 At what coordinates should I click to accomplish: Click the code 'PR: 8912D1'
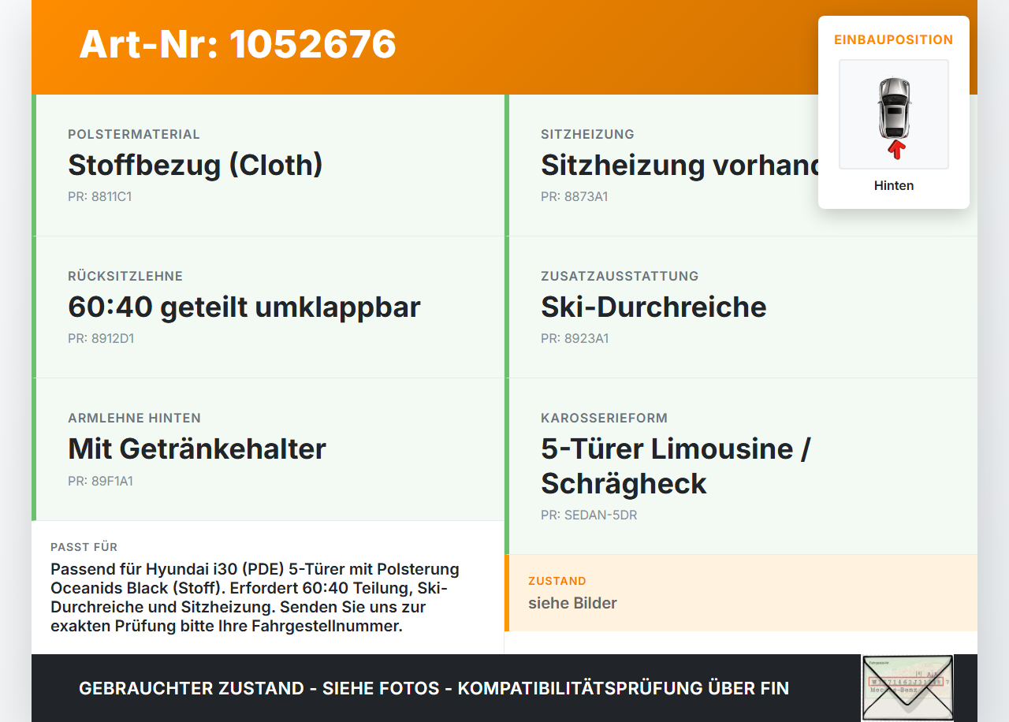pos(101,338)
